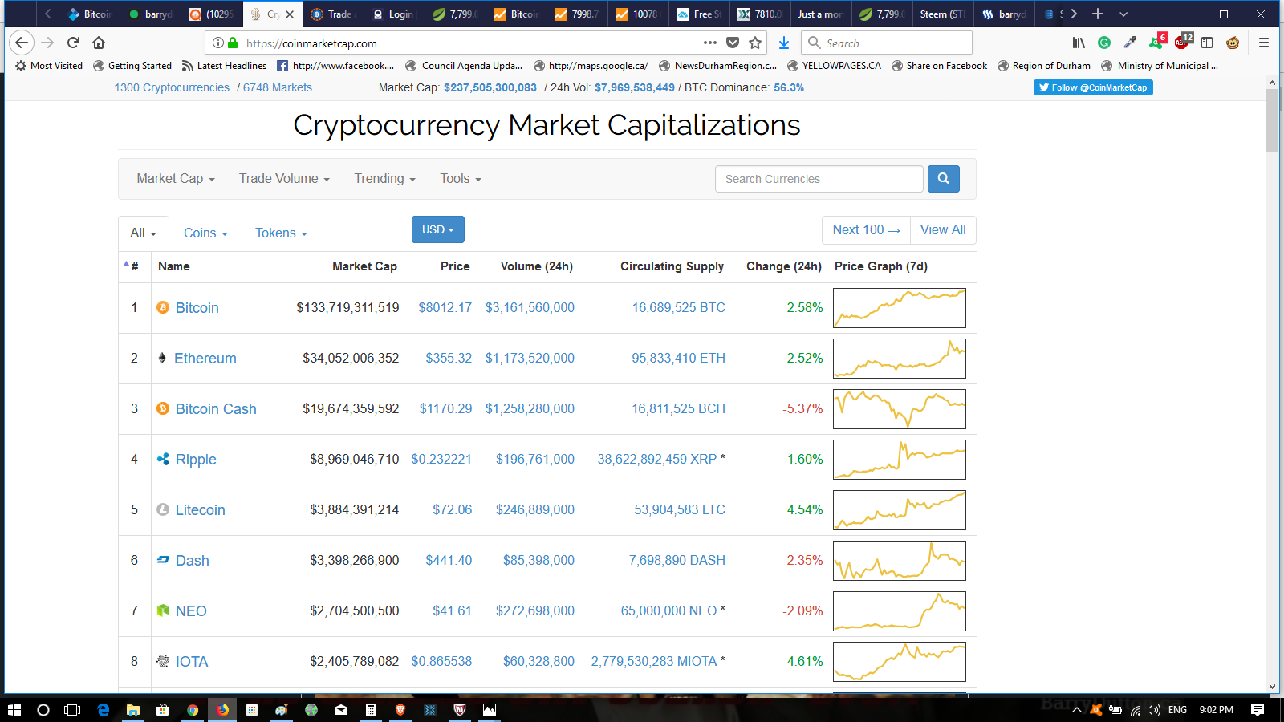Screen dimensions: 1284x722
Task: Switch to the Trade browser tab
Action: tap(334, 14)
